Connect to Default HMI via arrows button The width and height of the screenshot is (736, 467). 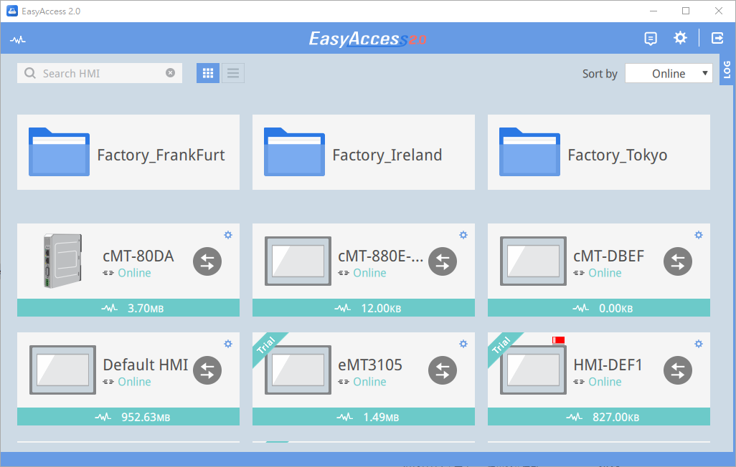[x=207, y=370]
